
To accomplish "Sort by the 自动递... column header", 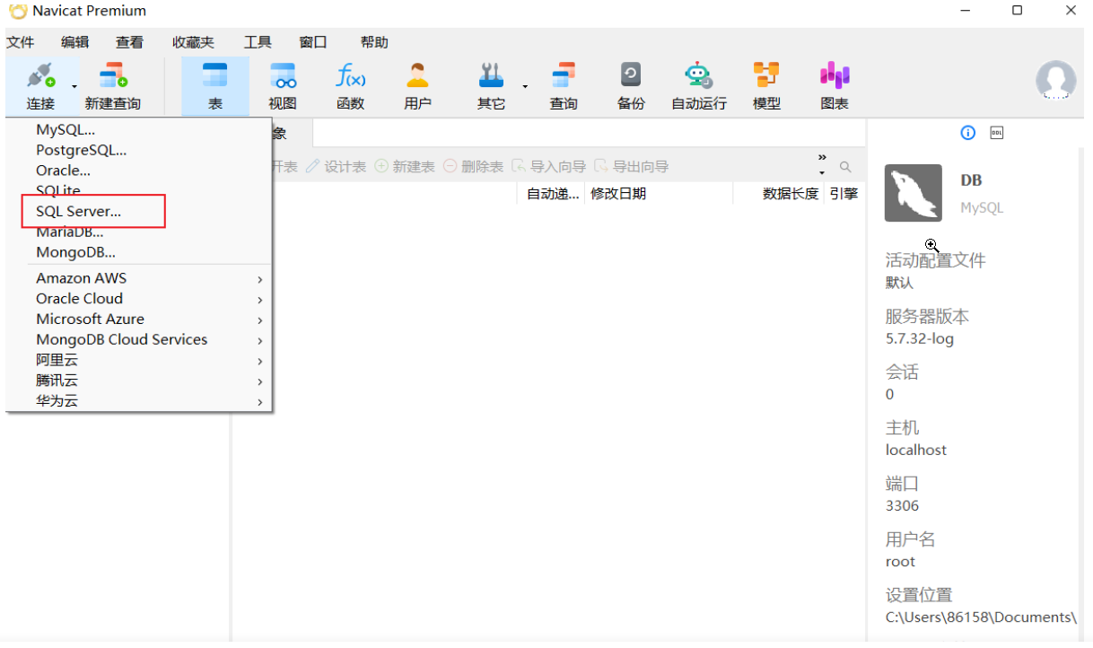I will pyautogui.click(x=551, y=193).
